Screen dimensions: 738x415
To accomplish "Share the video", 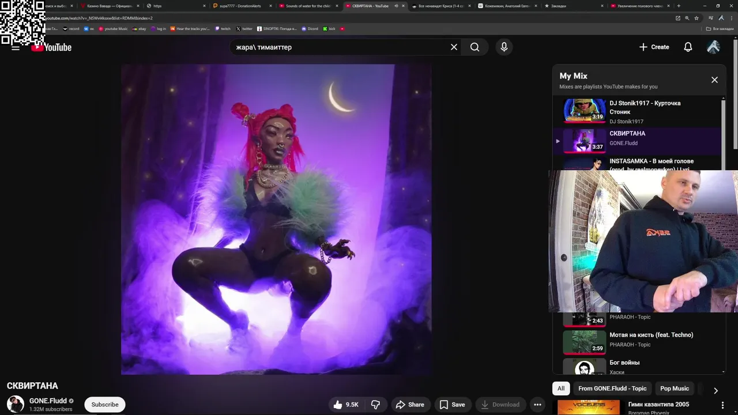I will click(x=410, y=405).
